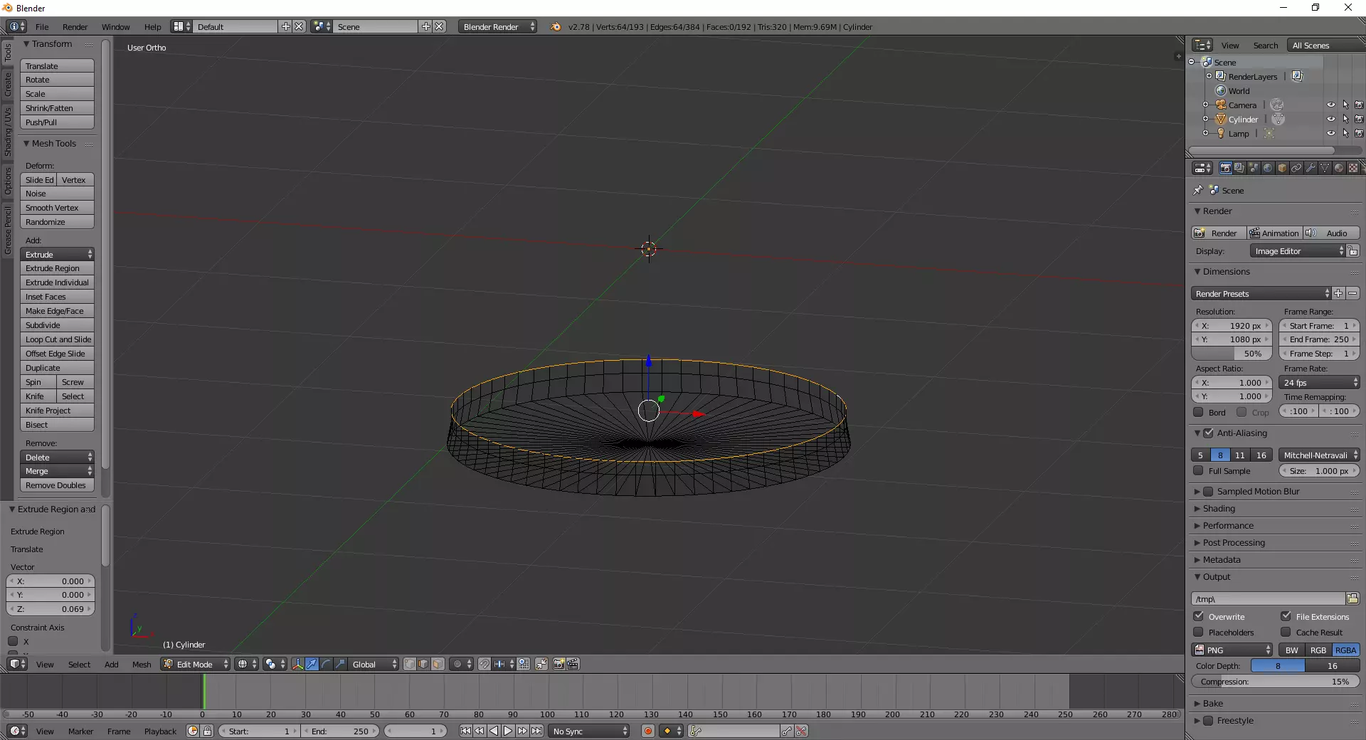1366x740 pixels.
Task: Open the File menu
Action: click(x=42, y=27)
